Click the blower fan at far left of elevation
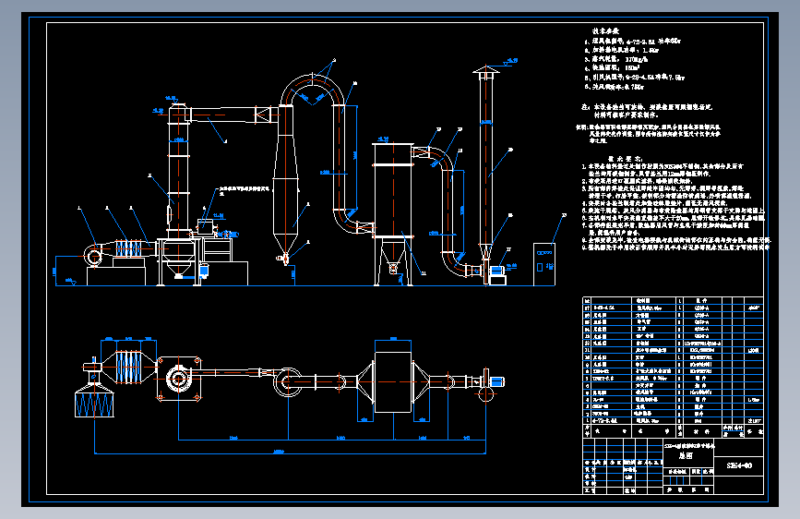Image resolution: width=800 pixels, height=519 pixels. point(94,255)
